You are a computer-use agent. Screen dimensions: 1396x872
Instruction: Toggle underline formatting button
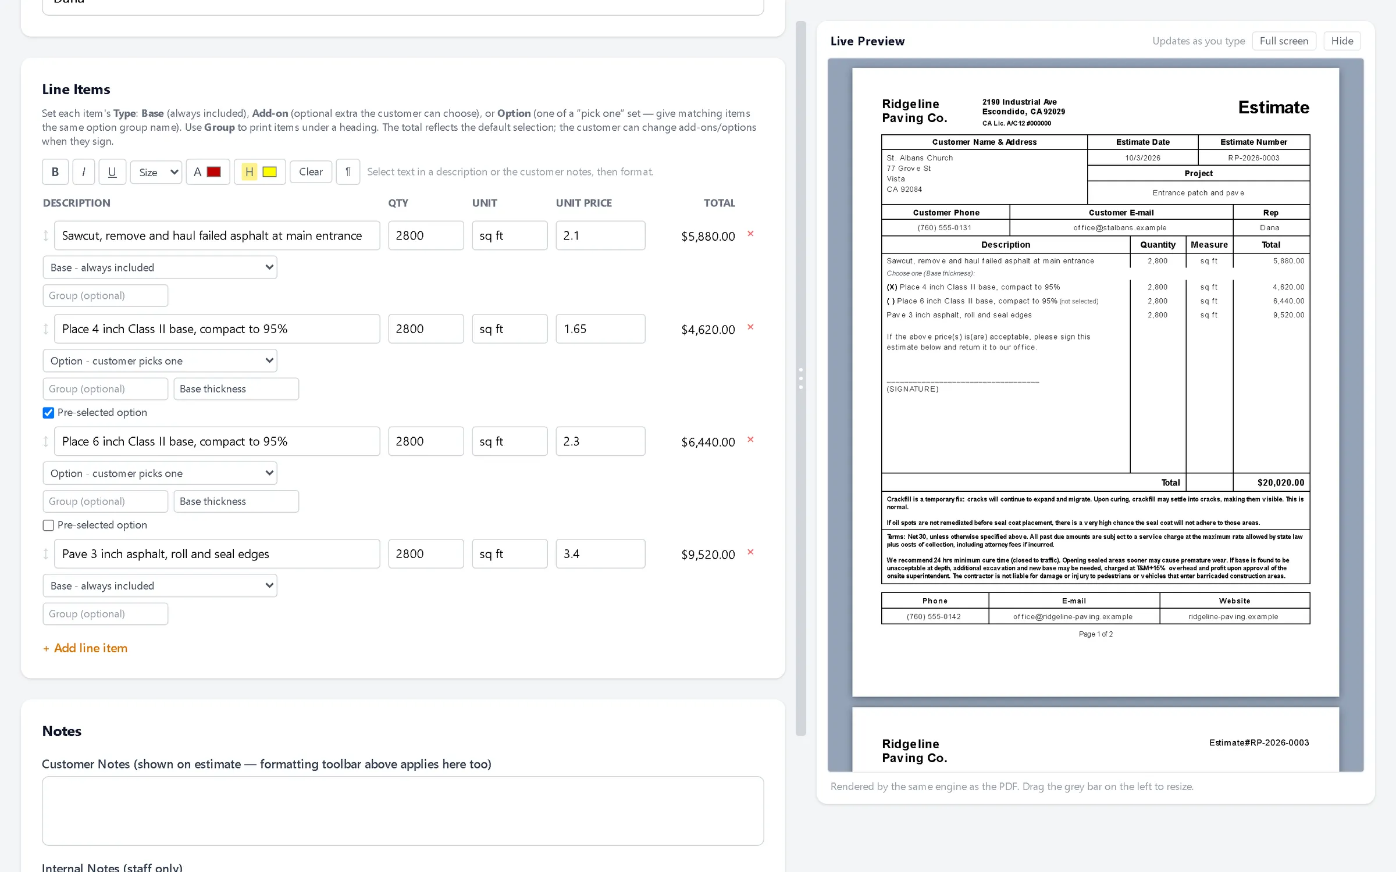point(112,172)
